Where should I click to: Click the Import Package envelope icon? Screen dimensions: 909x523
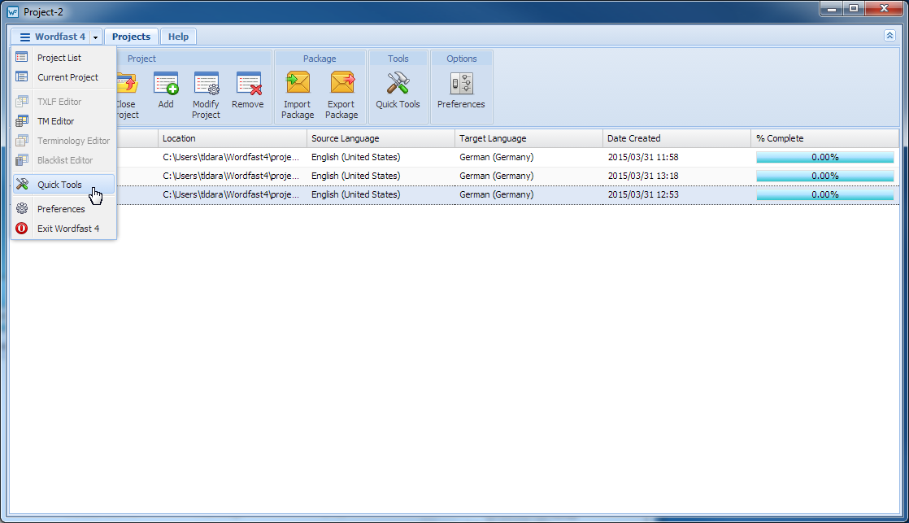tap(298, 83)
